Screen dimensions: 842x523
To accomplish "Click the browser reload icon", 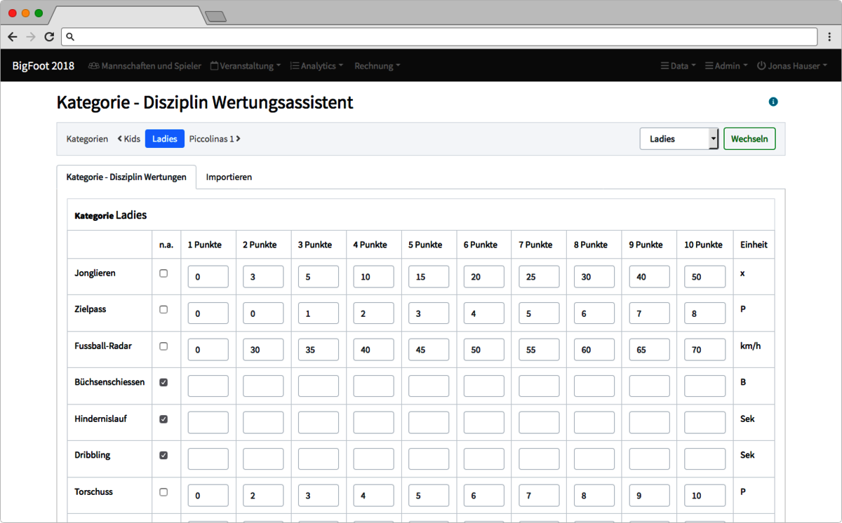I will pyautogui.click(x=49, y=36).
